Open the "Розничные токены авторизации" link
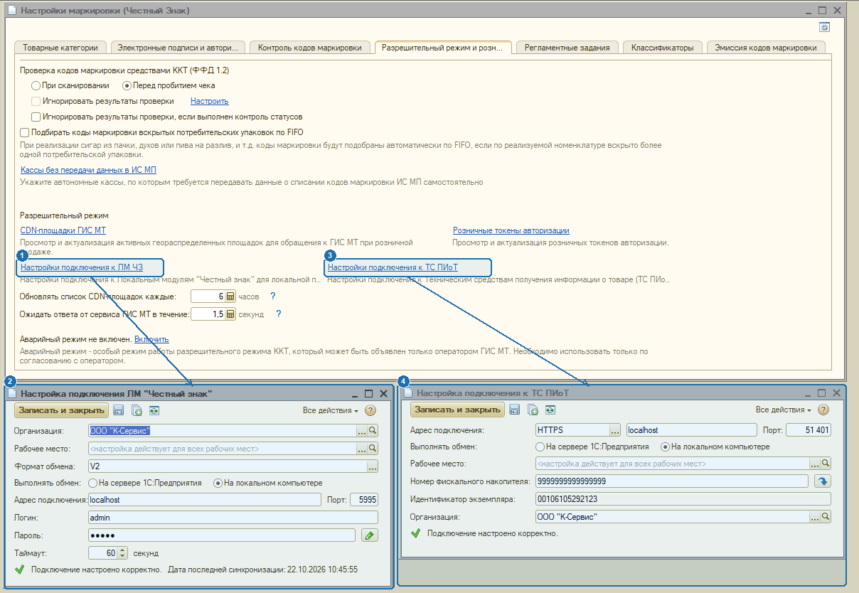Screen dimensions: 859x593 tap(511, 230)
